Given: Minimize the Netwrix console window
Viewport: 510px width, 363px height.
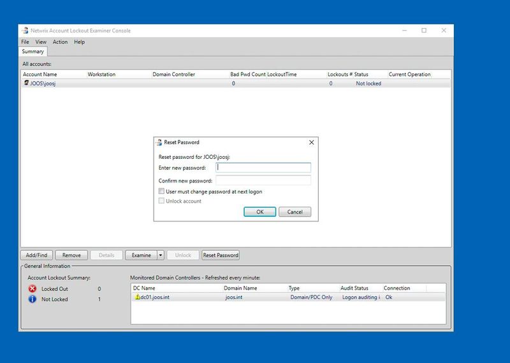Looking at the screenshot, I should (404, 30).
